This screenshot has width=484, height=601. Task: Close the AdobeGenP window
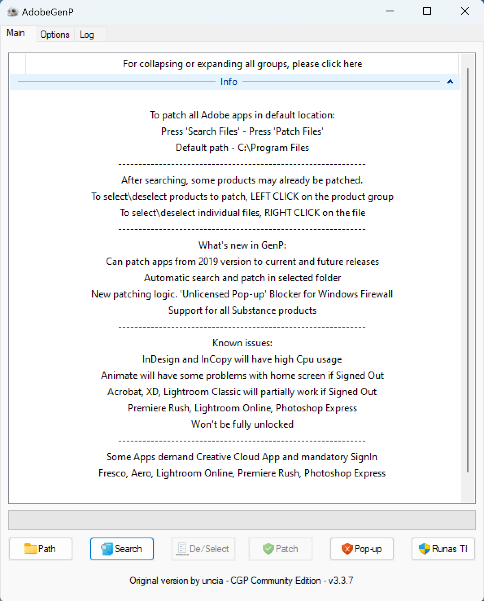(x=464, y=11)
